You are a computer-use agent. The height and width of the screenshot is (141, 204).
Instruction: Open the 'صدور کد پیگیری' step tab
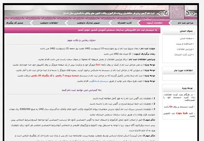tap(15, 23)
